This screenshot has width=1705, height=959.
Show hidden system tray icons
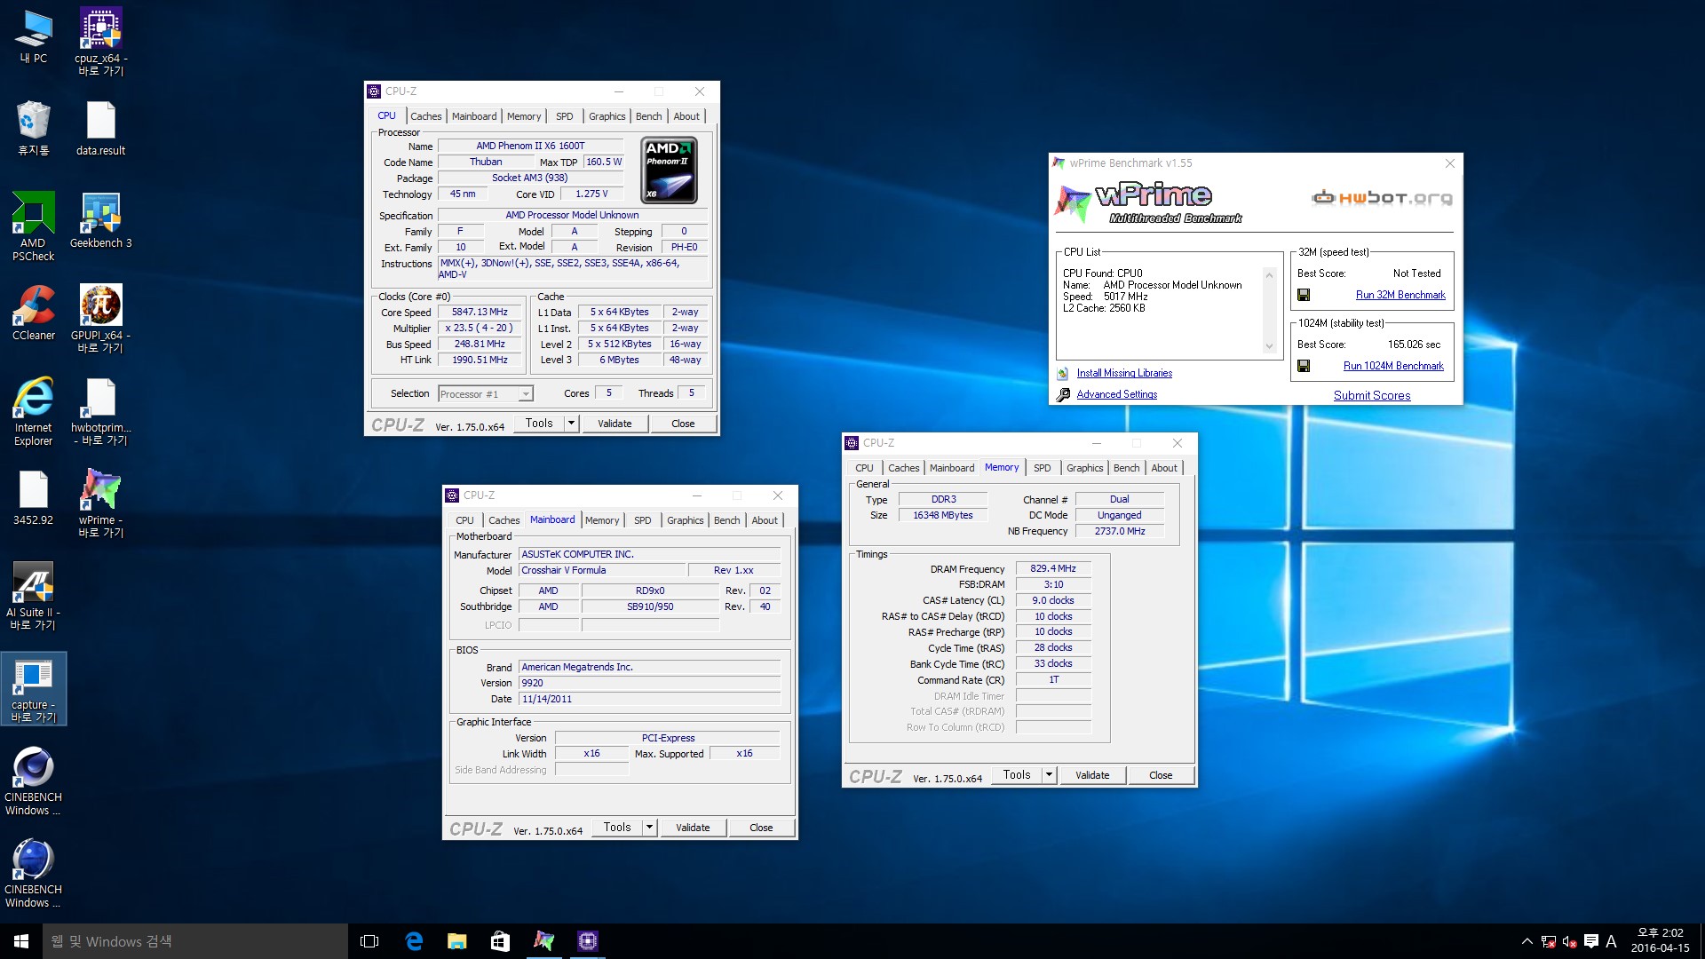coord(1527,941)
